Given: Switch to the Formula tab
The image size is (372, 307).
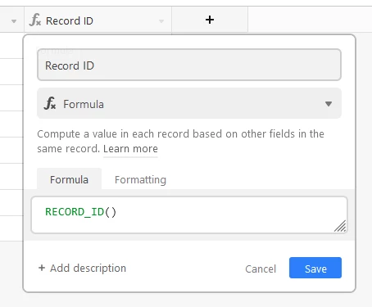Looking at the screenshot, I should (x=69, y=179).
